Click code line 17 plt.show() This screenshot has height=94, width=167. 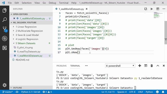coord(73,52)
